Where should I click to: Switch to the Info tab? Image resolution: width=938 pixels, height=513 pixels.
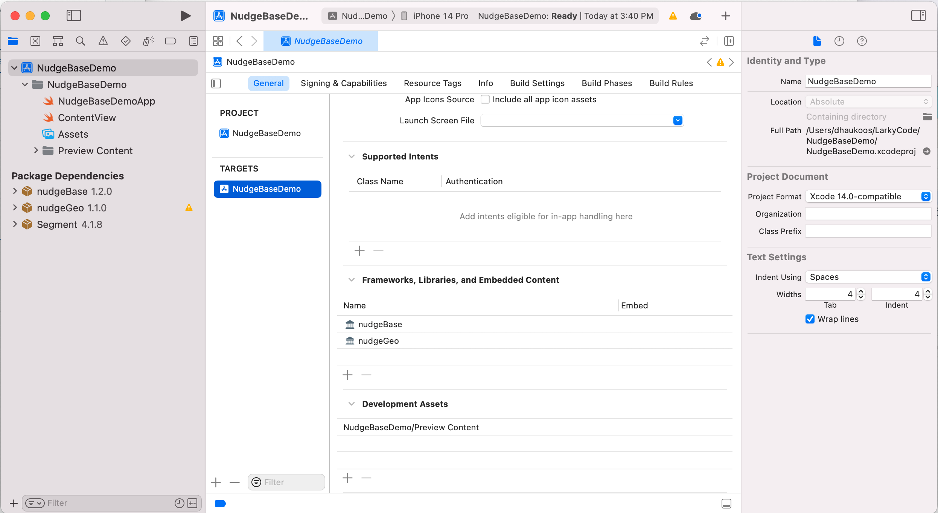486,83
